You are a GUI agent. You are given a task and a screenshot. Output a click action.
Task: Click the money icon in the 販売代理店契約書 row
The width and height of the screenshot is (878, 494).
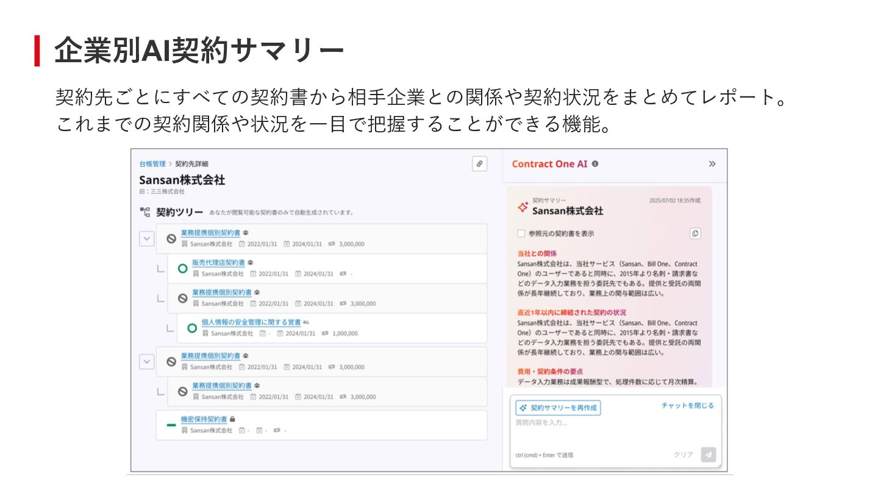343,274
